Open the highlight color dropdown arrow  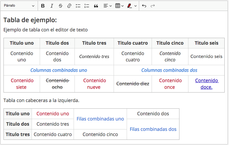point(135,6)
